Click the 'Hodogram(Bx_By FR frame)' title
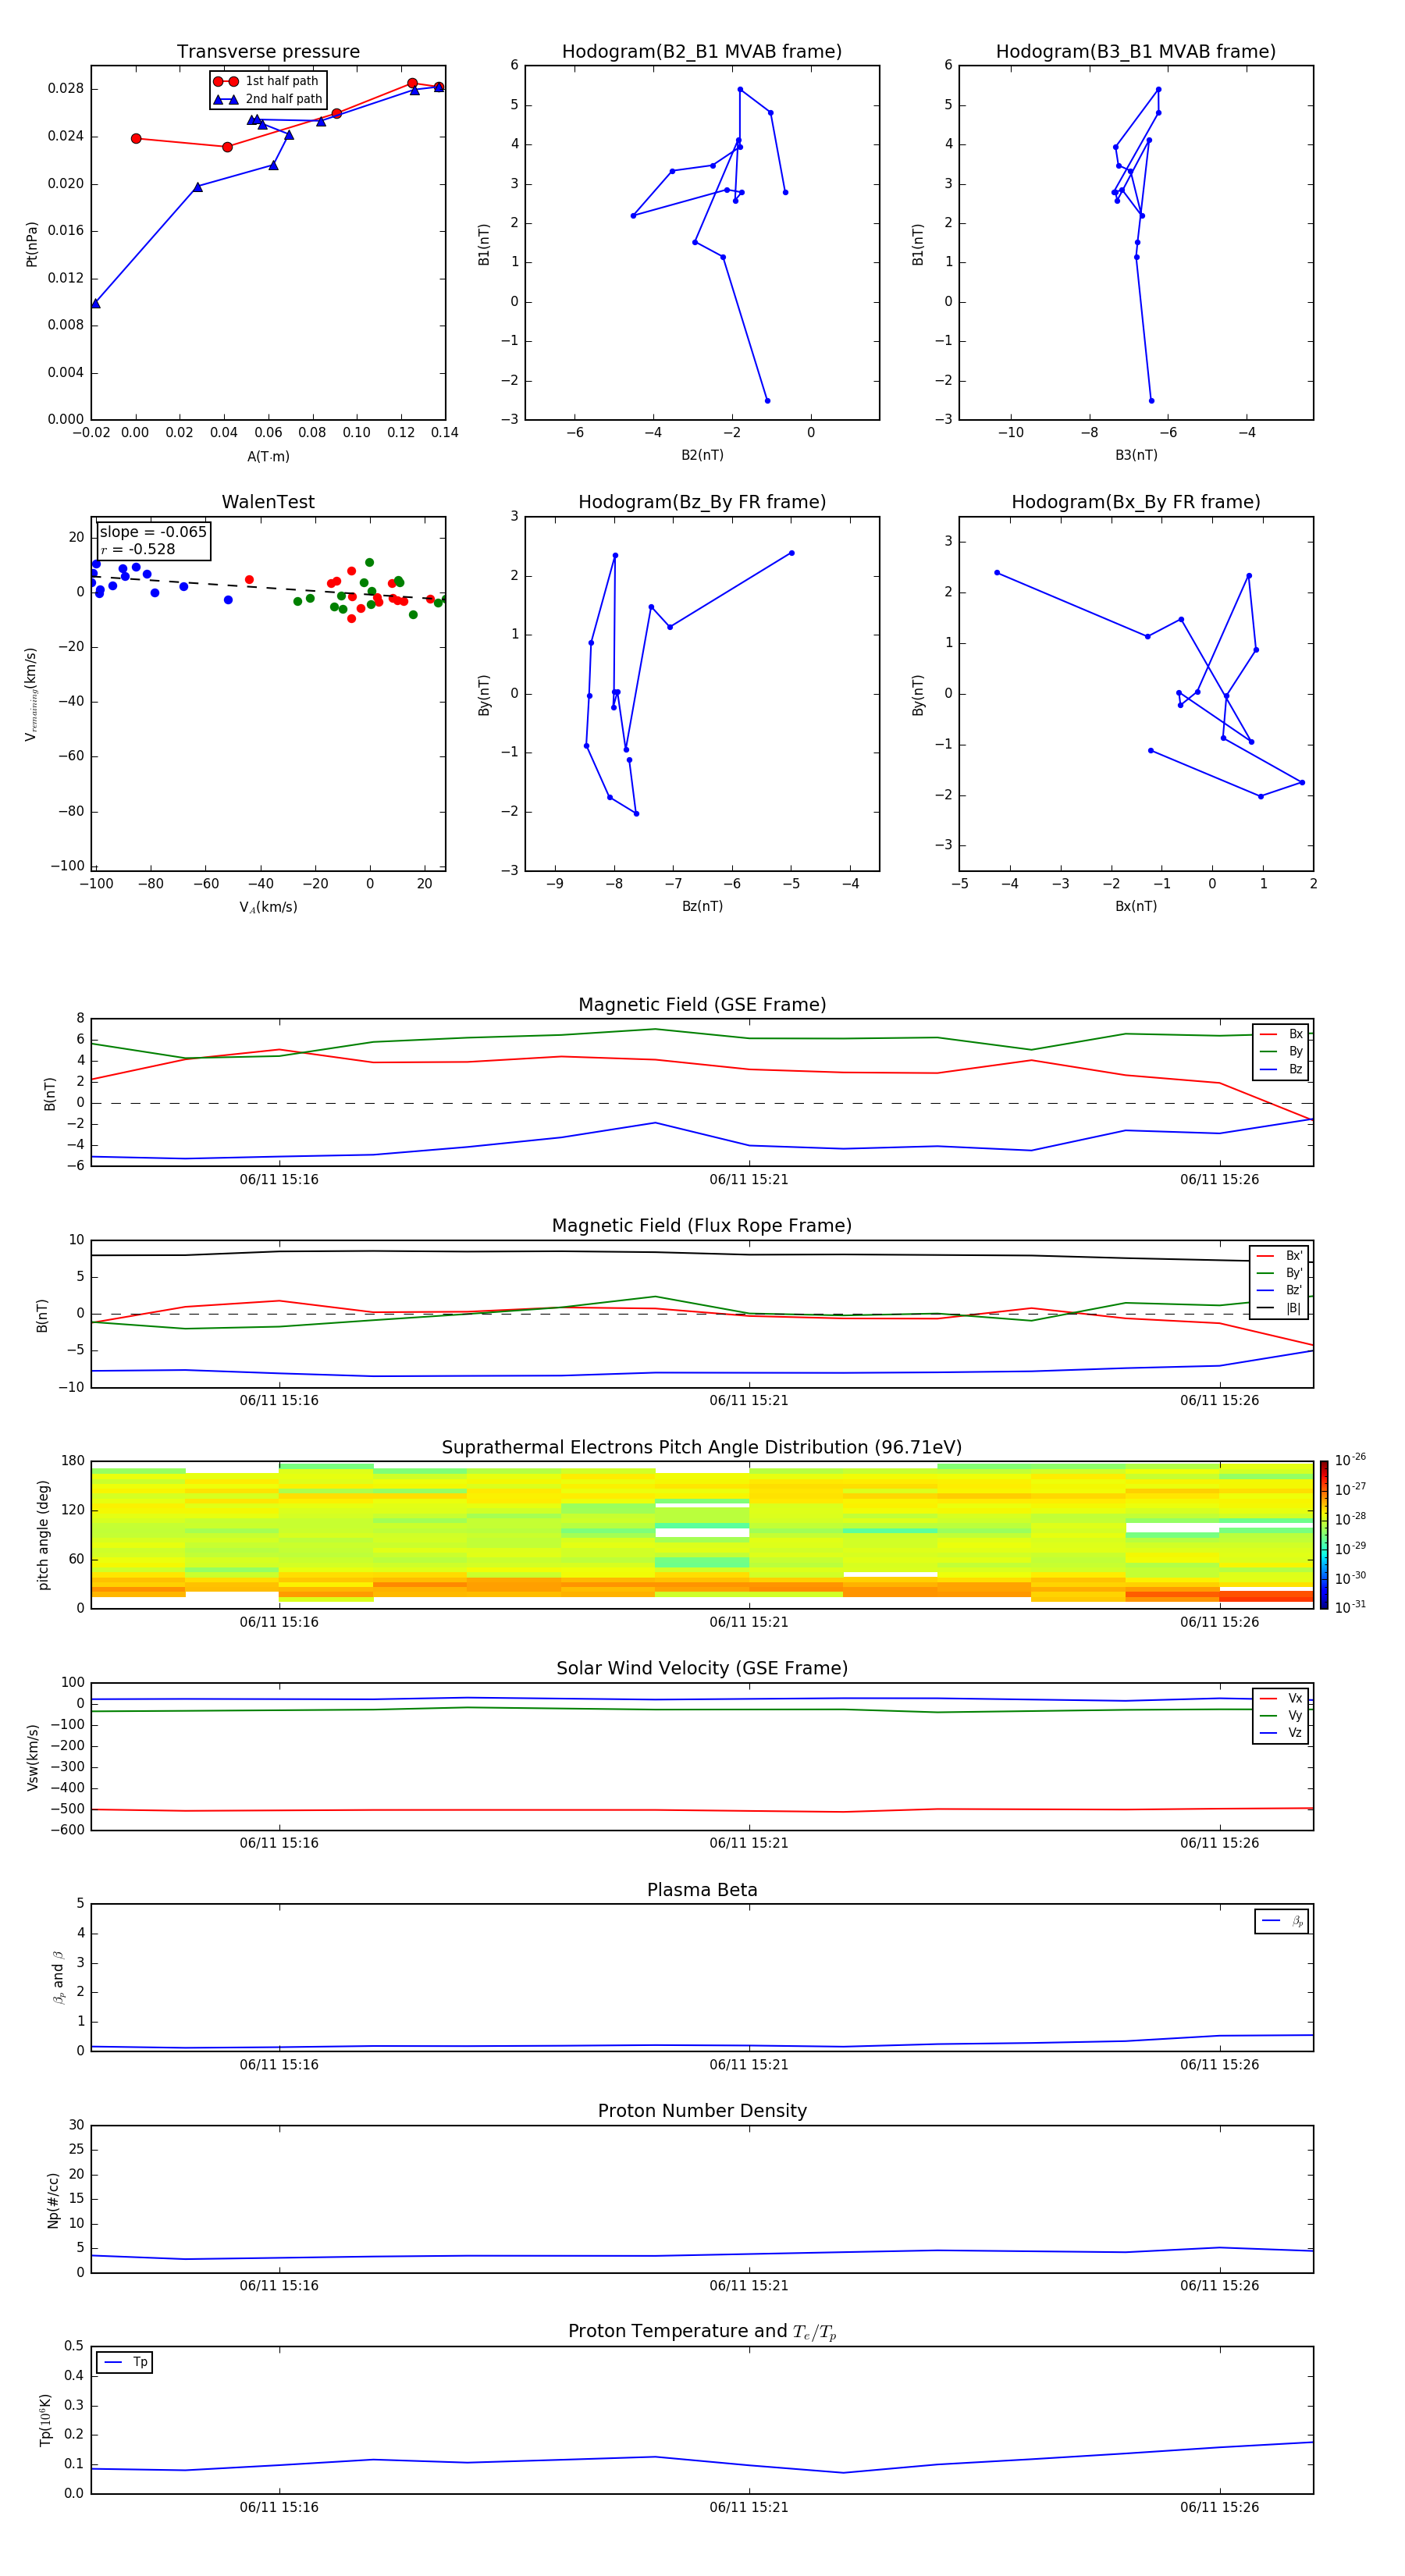This screenshot has width=1405, height=2576. coord(1136,502)
